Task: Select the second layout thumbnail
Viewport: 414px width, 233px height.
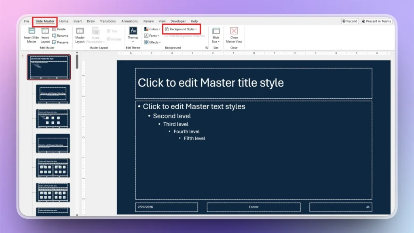Action: [x=53, y=94]
